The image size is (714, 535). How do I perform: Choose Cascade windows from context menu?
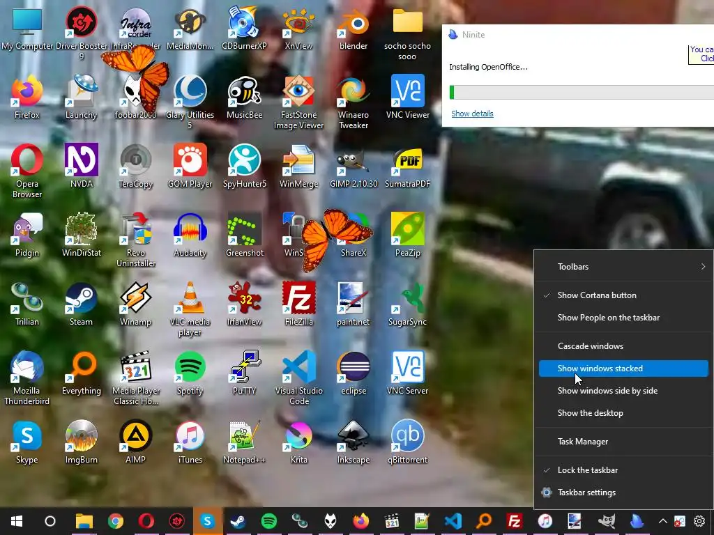623,346
